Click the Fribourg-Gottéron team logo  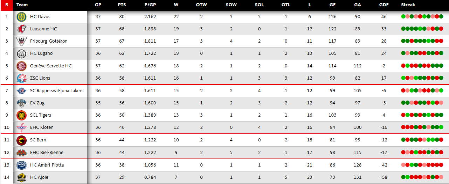(x=22, y=41)
